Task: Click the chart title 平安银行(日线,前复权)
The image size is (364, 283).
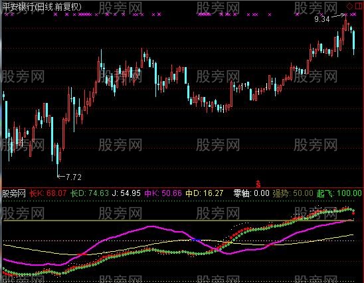Action: [42, 7]
